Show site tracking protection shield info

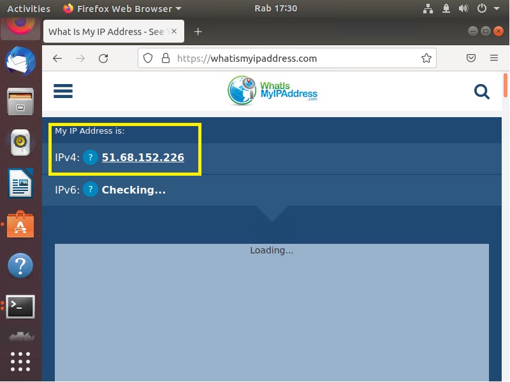point(148,59)
